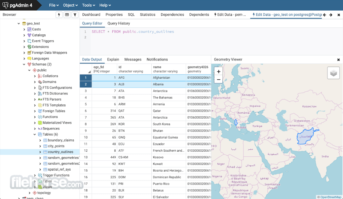Viewport: 343px width, 199px height.
Task: Close the Geometry Viewer panel
Action: (x=338, y=60)
